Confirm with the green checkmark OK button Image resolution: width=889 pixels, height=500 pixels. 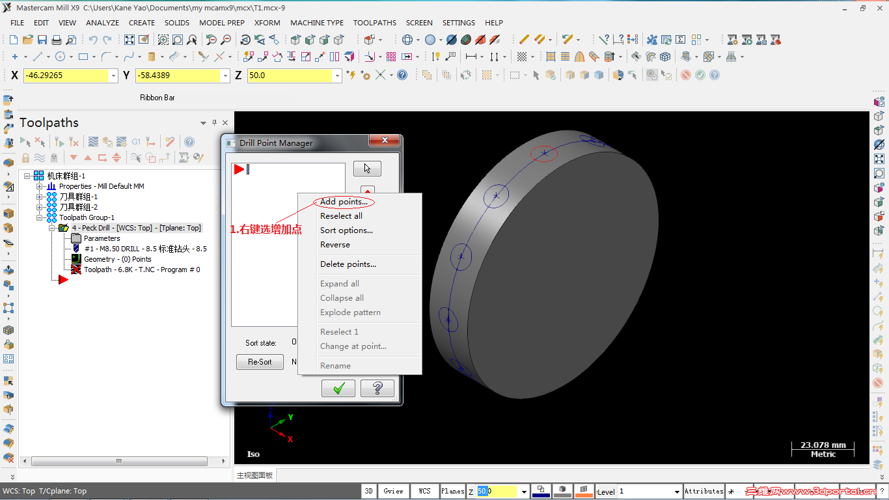(x=338, y=389)
